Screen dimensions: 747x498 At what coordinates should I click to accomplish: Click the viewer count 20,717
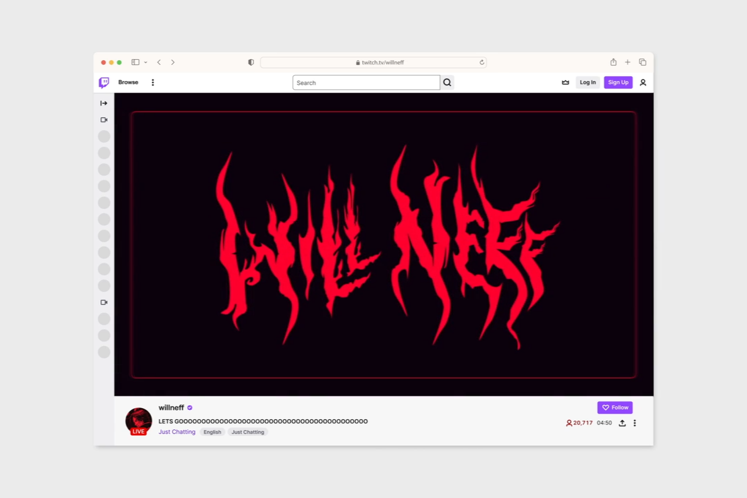[x=579, y=423]
